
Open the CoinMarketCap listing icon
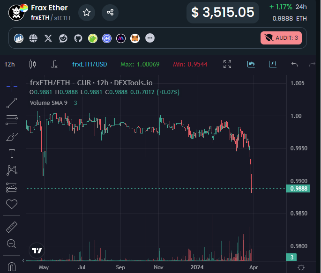coord(107,38)
